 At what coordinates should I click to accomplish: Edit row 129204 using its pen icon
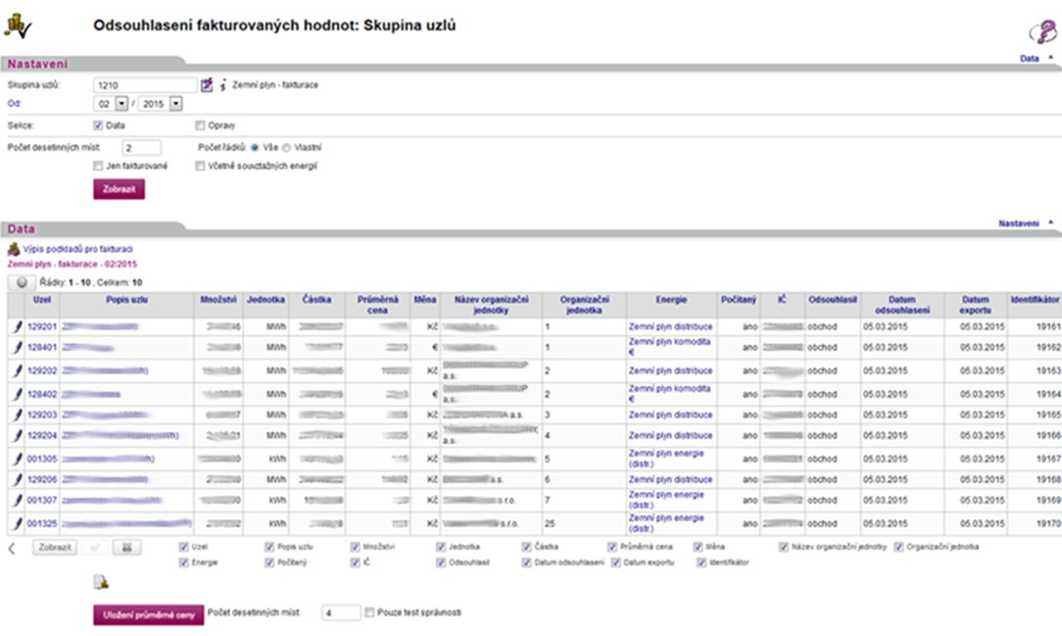pyautogui.click(x=17, y=435)
